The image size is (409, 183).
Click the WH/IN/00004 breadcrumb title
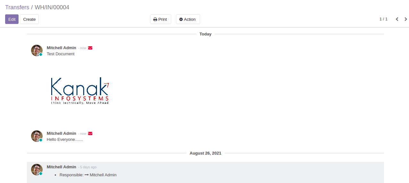pyautogui.click(x=52, y=7)
